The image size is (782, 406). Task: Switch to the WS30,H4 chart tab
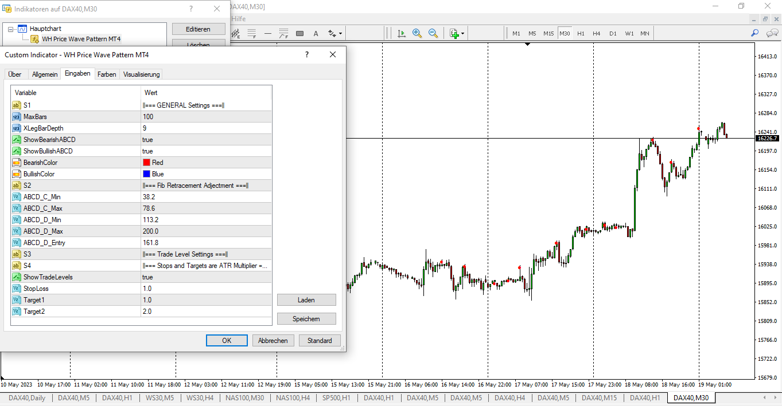[200, 398]
